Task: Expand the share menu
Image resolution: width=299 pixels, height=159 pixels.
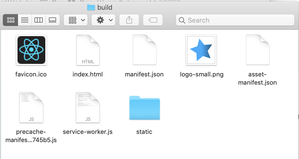Action: [129, 20]
